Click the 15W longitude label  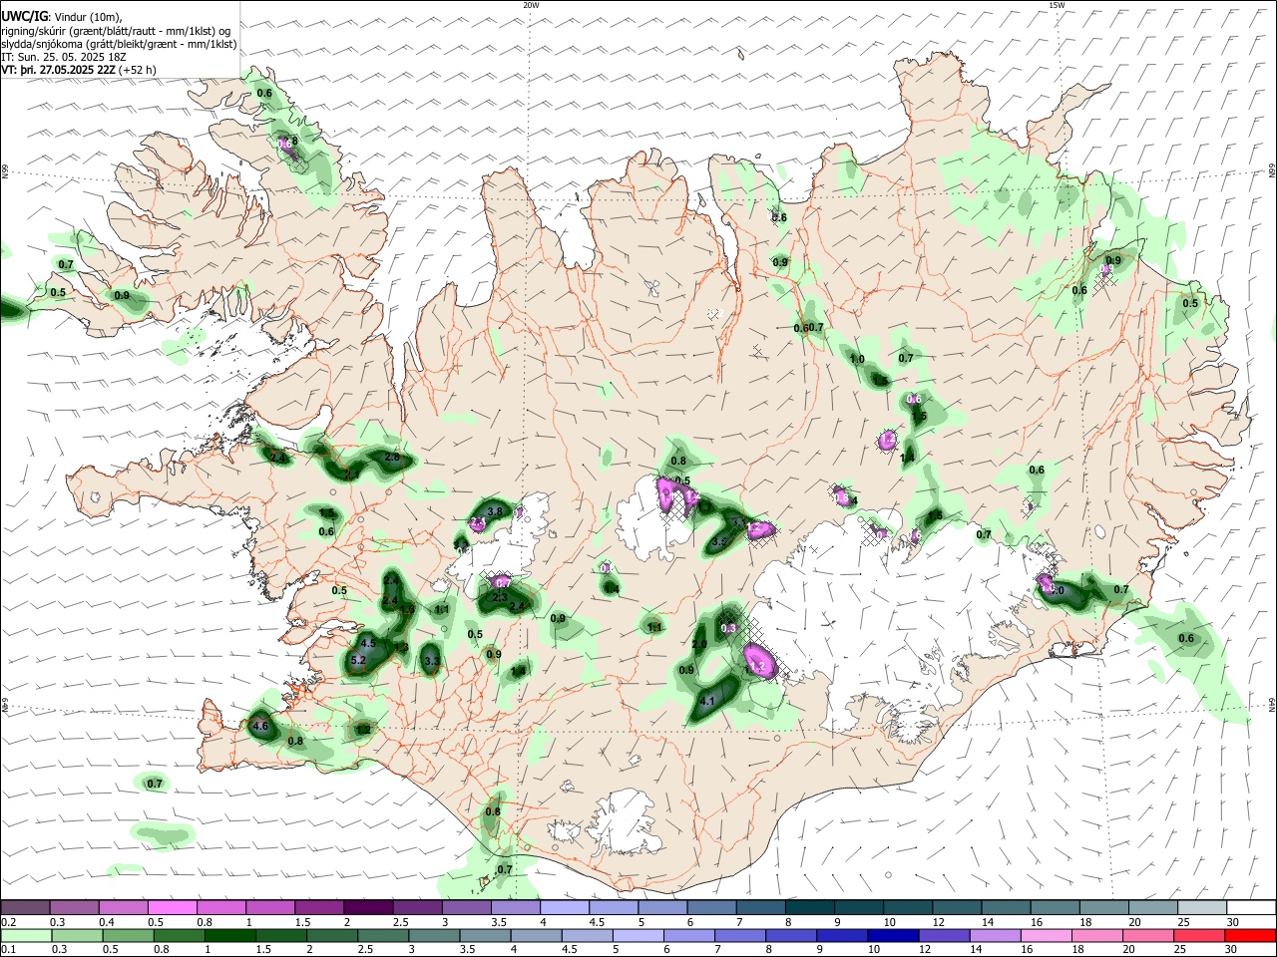coord(1057,5)
